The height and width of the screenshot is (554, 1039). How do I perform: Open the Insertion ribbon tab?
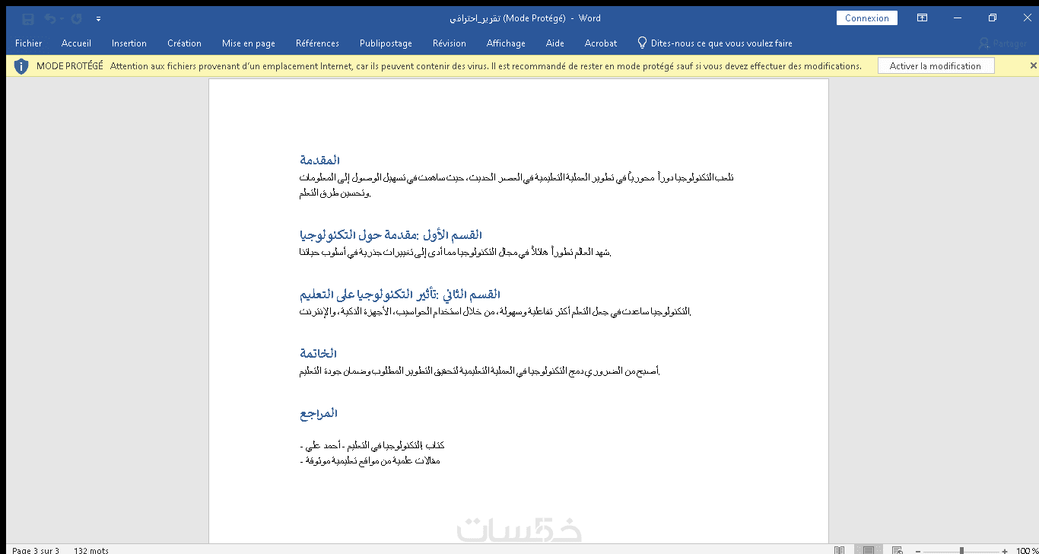pos(129,43)
